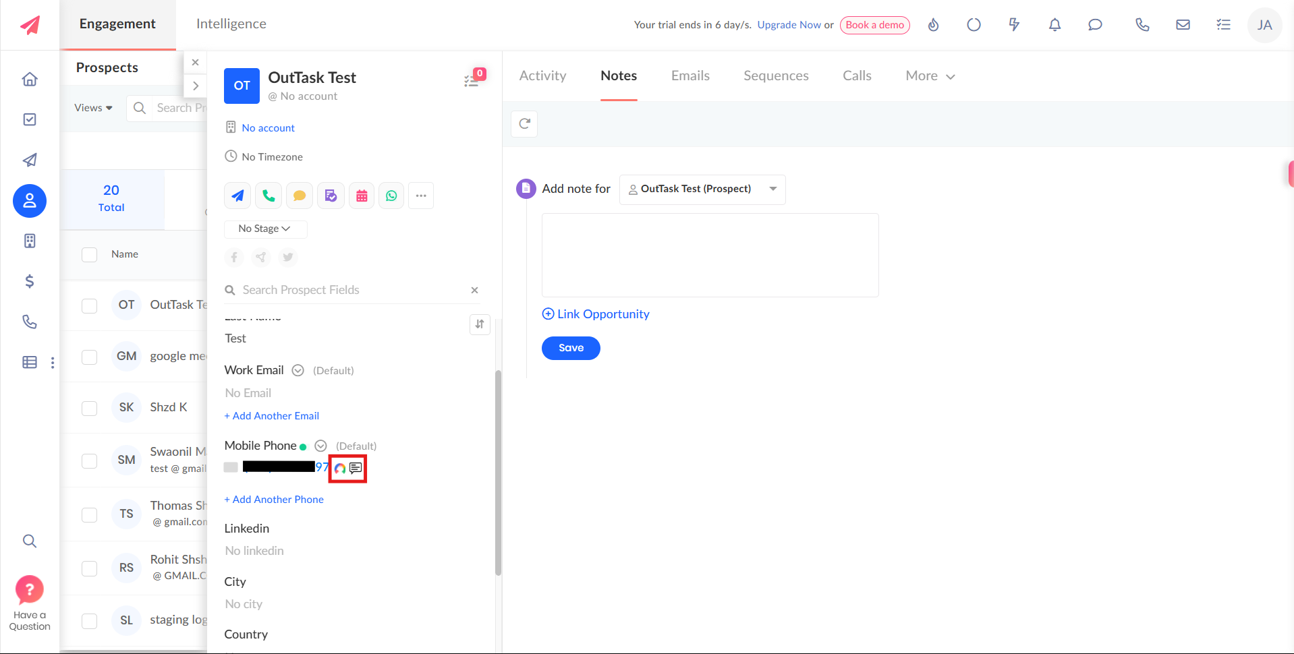Click the colorful dialer icon next to mobile number
Image resolution: width=1294 pixels, height=654 pixels.
click(x=340, y=468)
